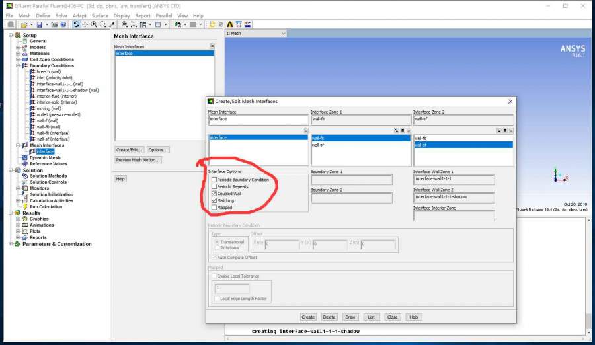
Task: Click the console vertical scrollbar up arrow
Action: [588, 221]
